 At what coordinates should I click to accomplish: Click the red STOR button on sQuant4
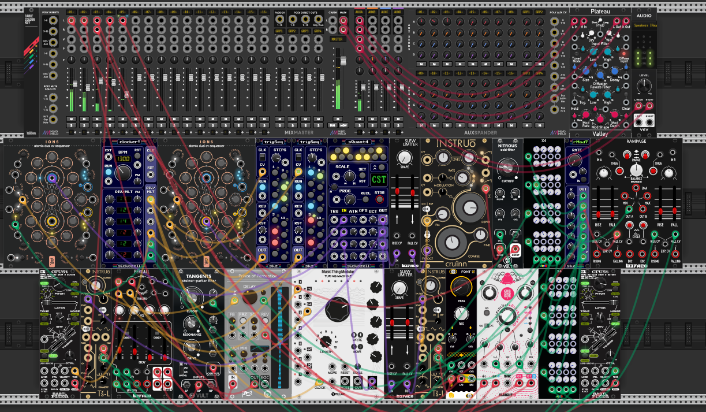tap(381, 200)
